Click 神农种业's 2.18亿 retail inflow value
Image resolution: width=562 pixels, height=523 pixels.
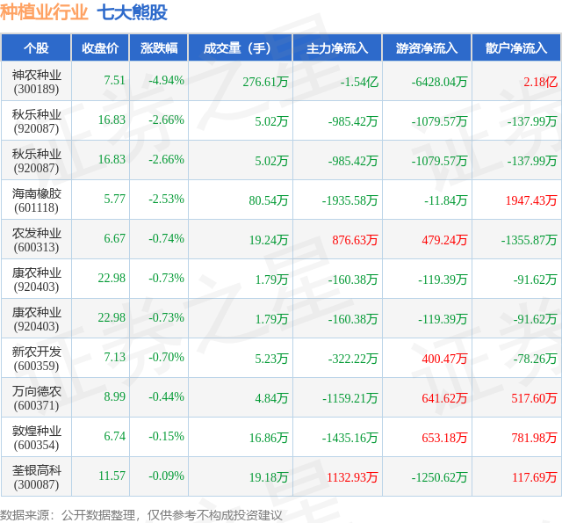540,82
